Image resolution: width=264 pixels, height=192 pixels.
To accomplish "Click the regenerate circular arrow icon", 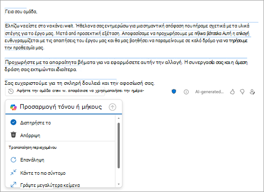I will point(13,159).
